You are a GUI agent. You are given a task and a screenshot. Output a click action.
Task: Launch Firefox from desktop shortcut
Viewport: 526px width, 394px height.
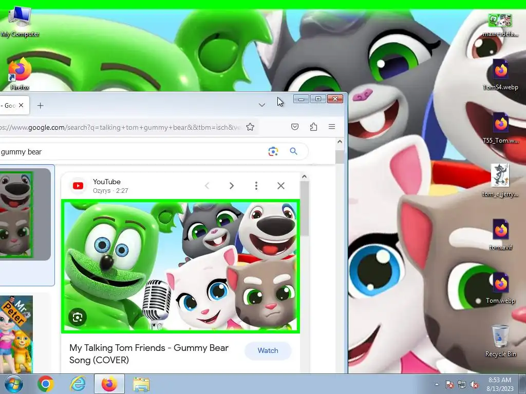[20, 74]
